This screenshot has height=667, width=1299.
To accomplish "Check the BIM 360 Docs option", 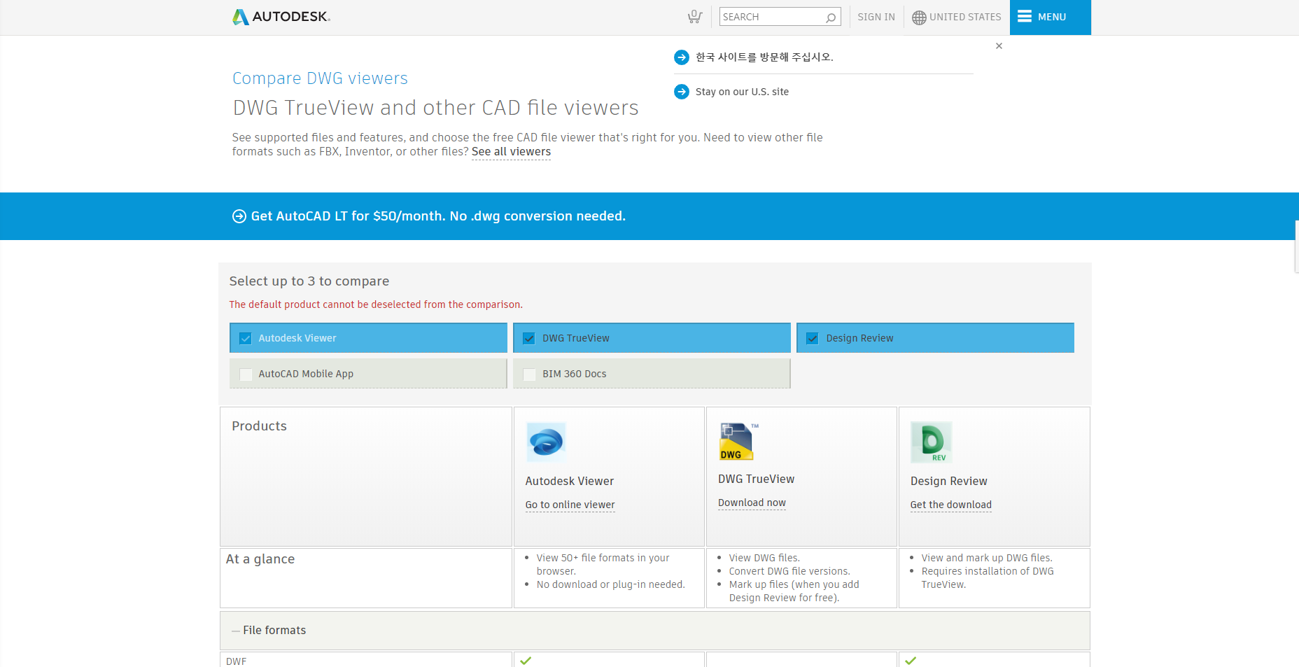I will coord(529,374).
